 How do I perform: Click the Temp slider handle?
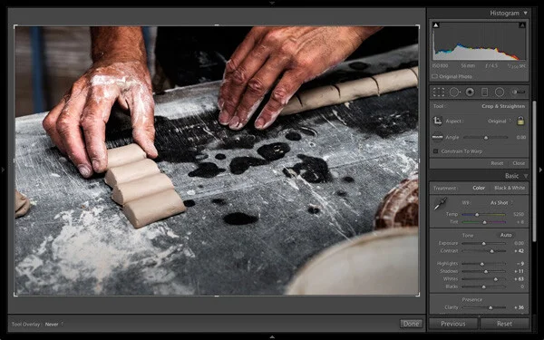pyautogui.click(x=477, y=214)
